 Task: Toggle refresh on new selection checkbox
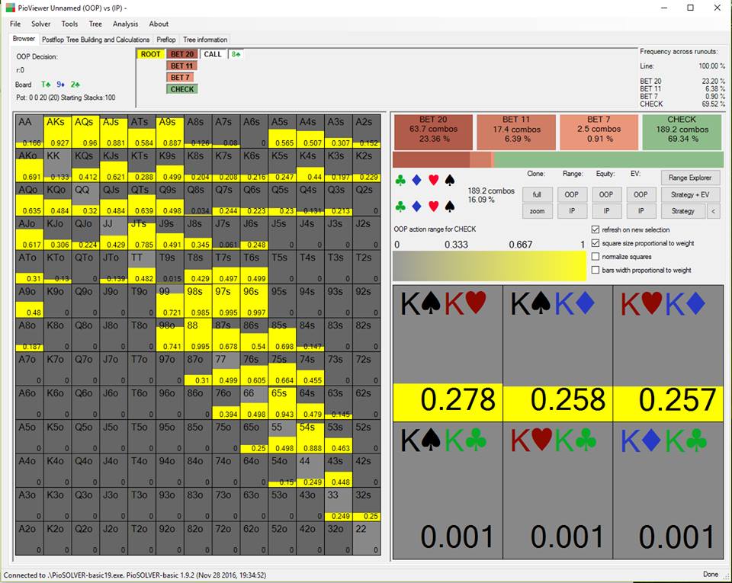[x=596, y=229]
